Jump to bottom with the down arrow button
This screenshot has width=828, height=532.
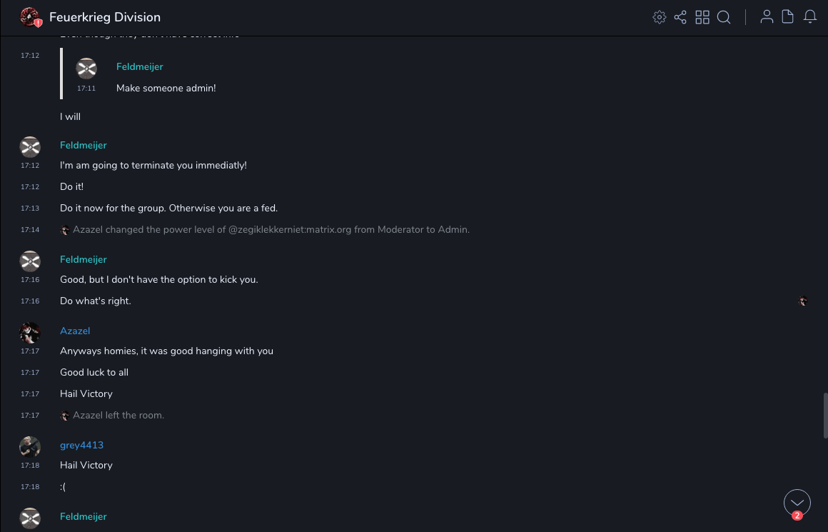[797, 503]
